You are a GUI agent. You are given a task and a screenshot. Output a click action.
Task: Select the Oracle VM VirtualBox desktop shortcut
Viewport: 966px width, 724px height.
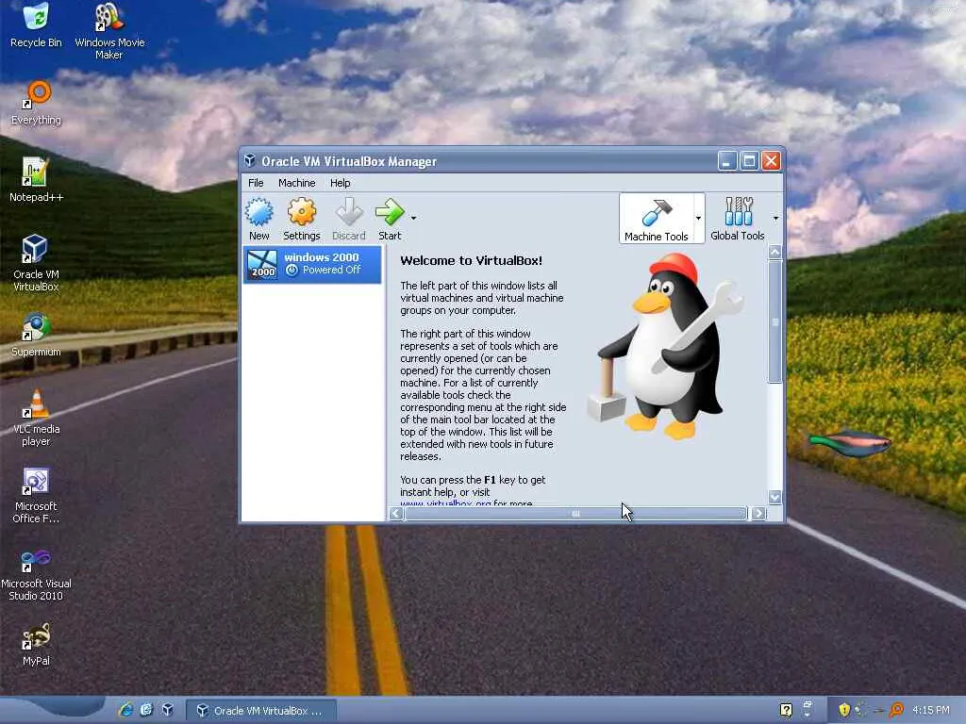click(x=36, y=263)
